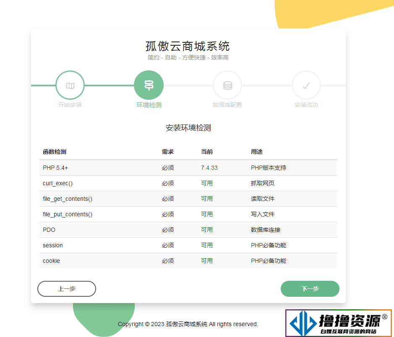Select the 环境检测 step label
Screen dimensions: 394x337
pyautogui.click(x=149, y=105)
